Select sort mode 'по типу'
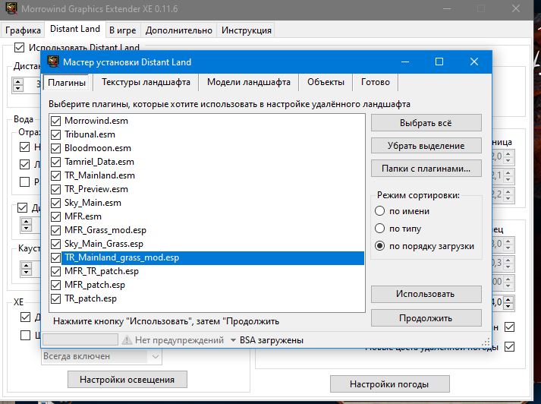Viewport: 541px width, 404px height. 379,229
